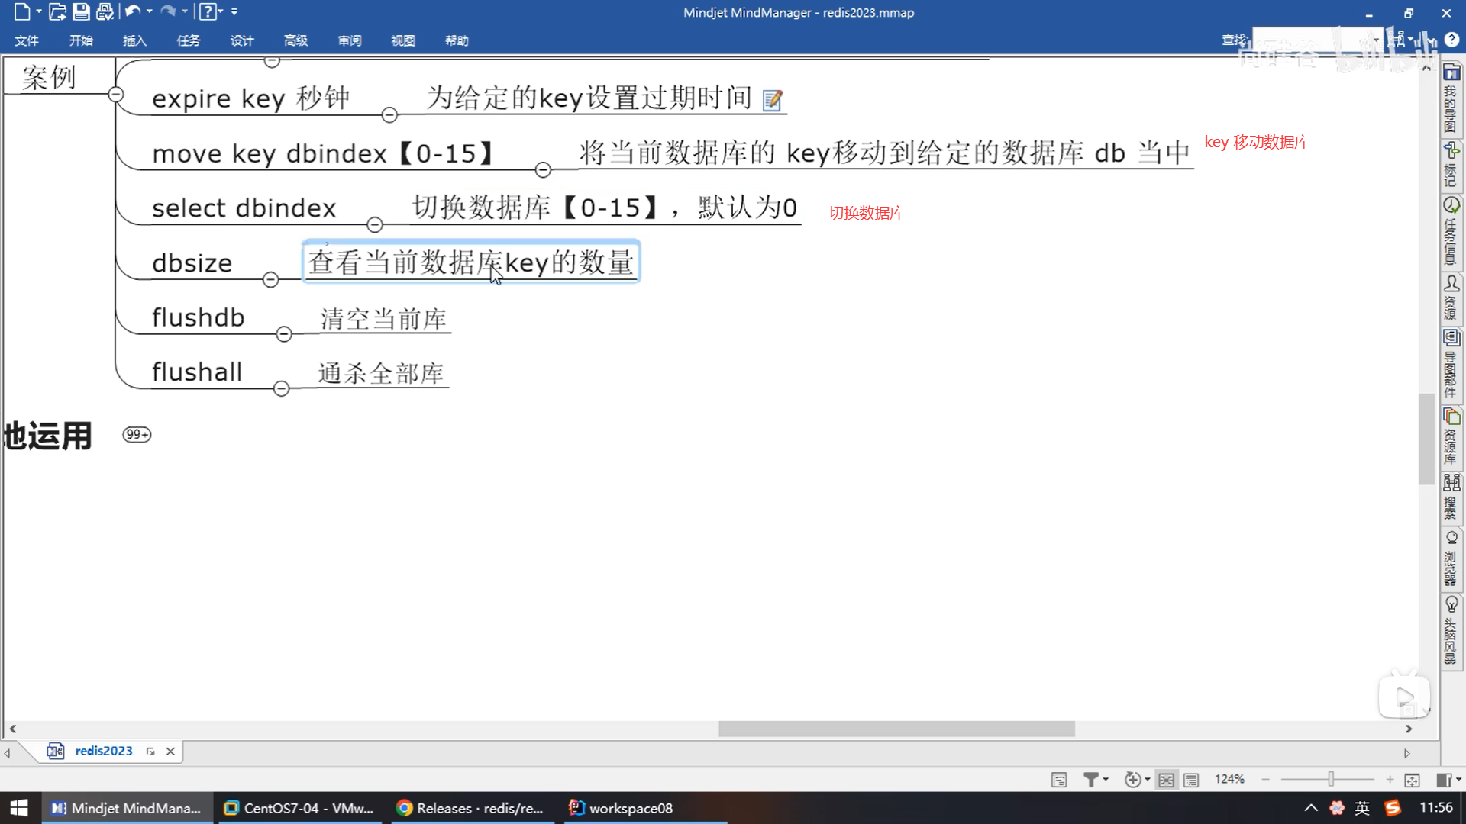This screenshot has height=824, width=1466.
Task: Switch to CentOS7-04 VMware taskbar button
Action: (299, 808)
